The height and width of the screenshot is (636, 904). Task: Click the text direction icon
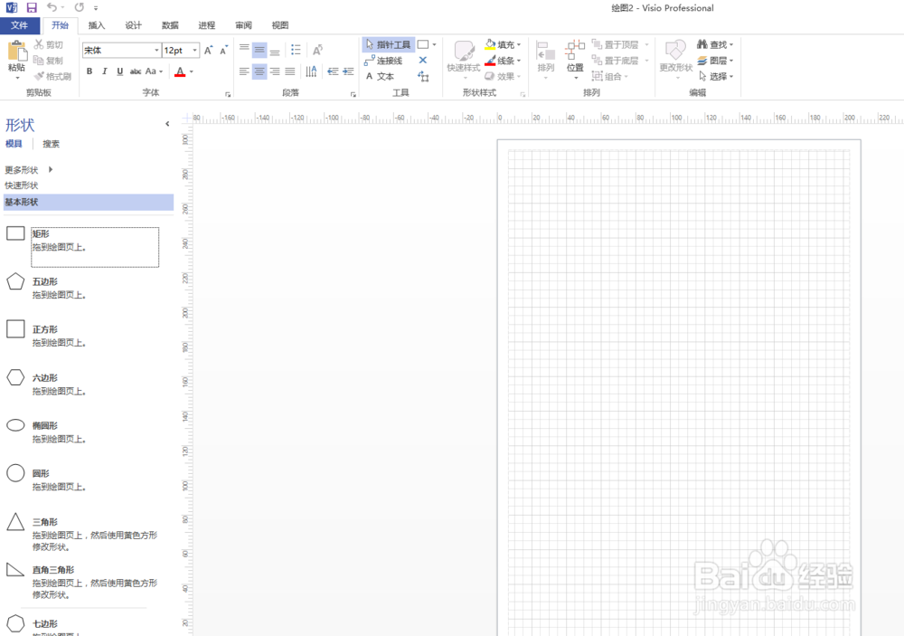point(311,71)
